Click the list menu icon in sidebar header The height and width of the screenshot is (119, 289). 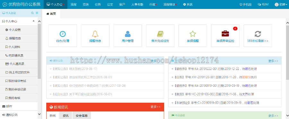click(x=37, y=13)
